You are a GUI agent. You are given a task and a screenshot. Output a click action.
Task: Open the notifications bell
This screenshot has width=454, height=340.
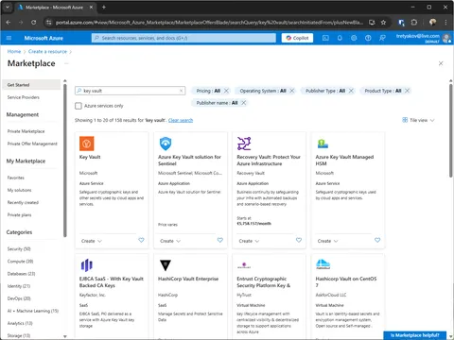(x=340, y=38)
